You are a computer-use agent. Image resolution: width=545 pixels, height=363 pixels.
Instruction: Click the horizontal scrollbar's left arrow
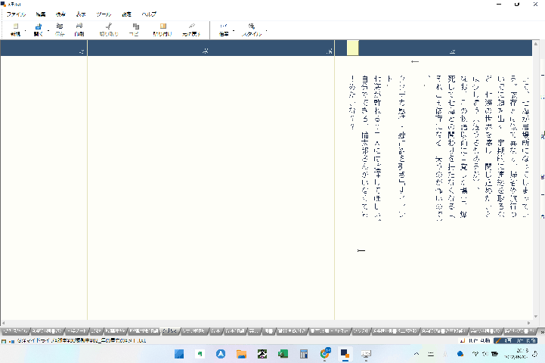(x=3, y=323)
